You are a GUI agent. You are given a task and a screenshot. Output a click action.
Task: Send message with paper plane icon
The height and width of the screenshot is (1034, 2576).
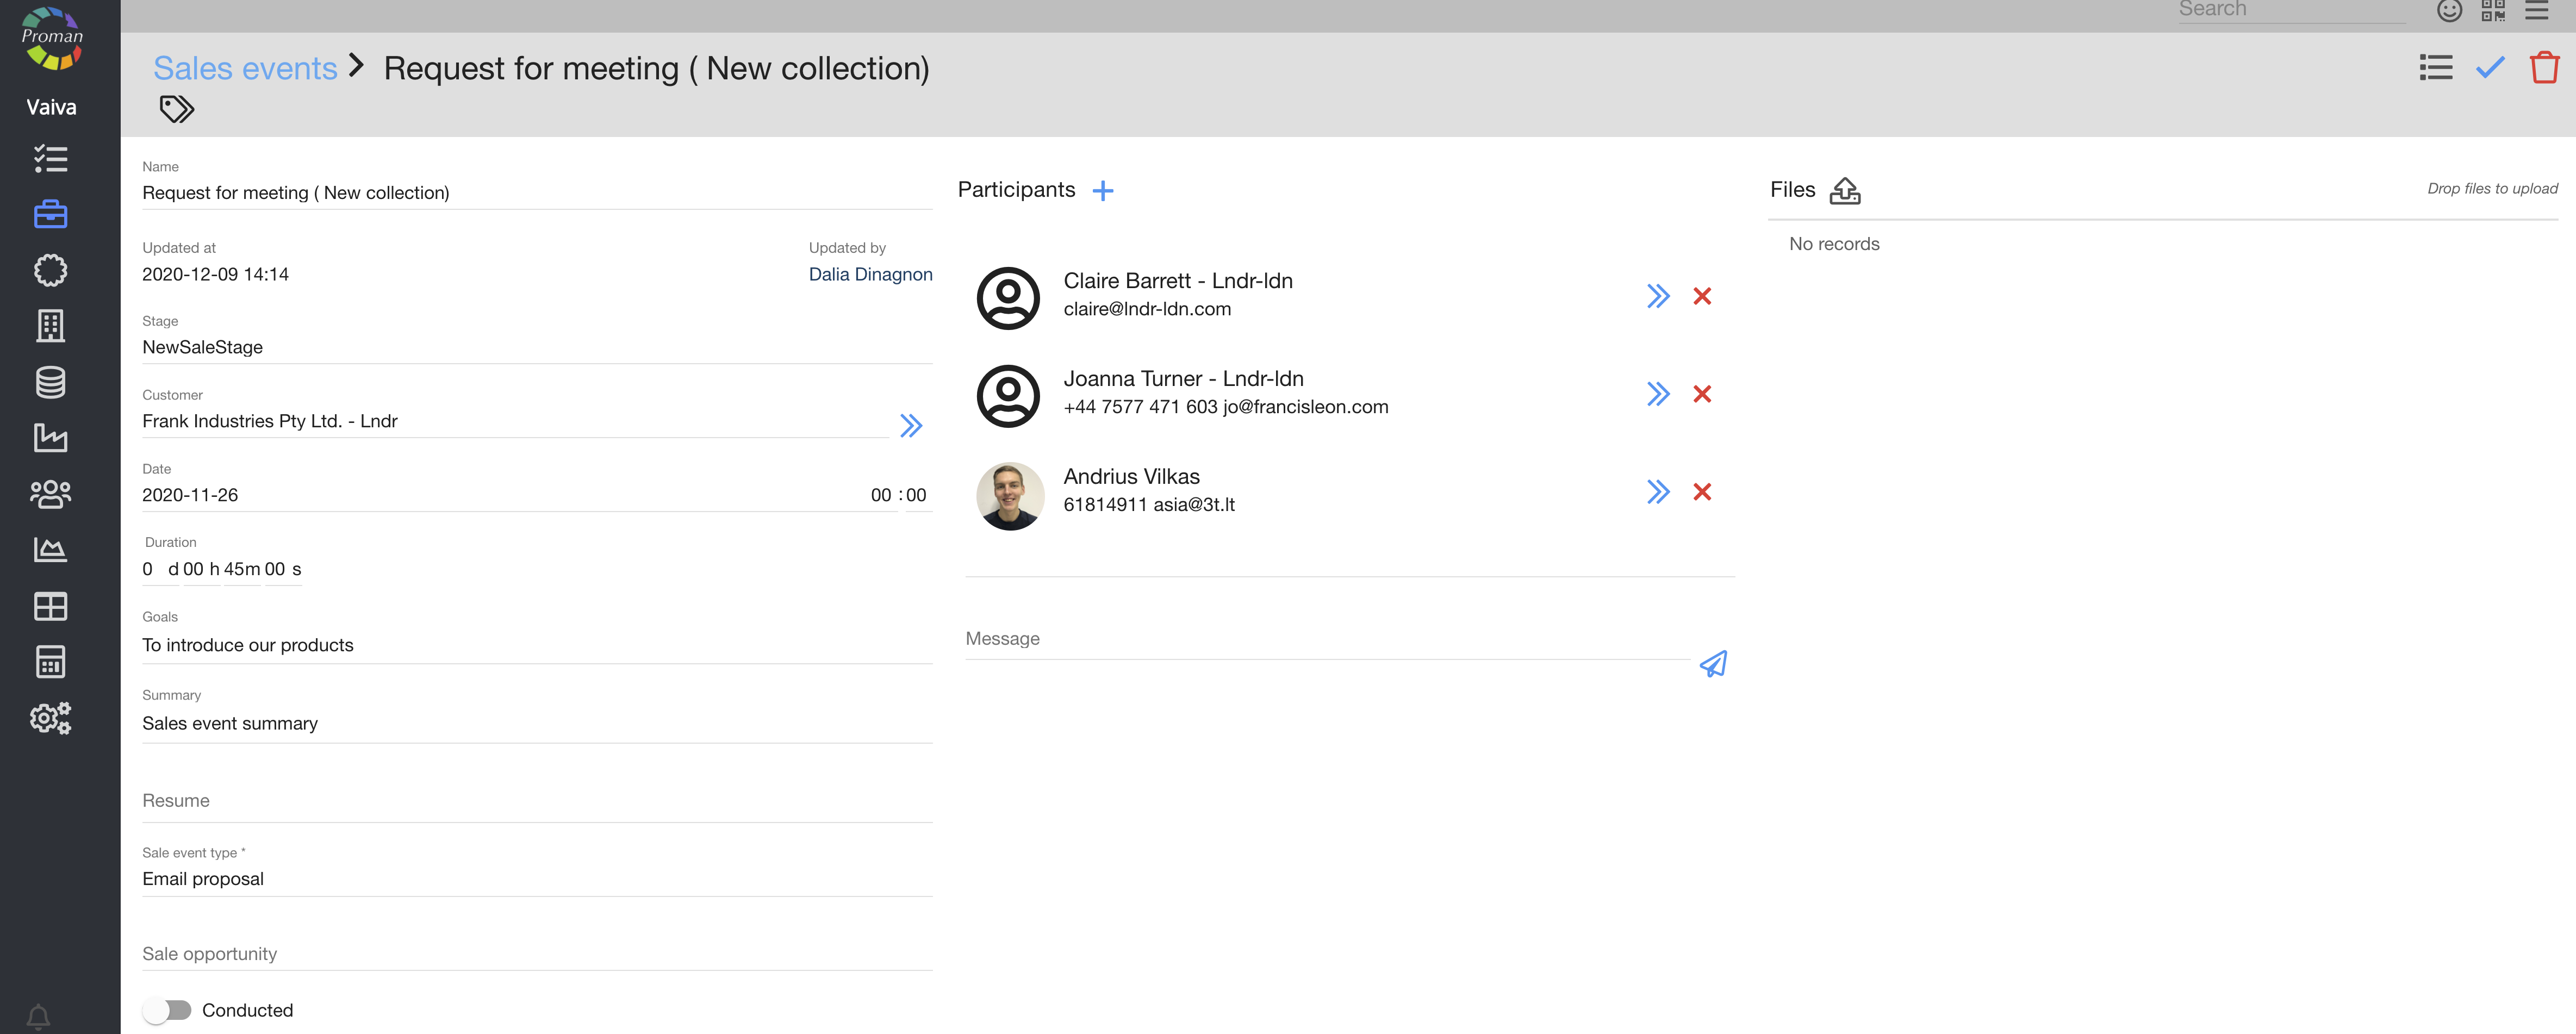tap(1713, 664)
